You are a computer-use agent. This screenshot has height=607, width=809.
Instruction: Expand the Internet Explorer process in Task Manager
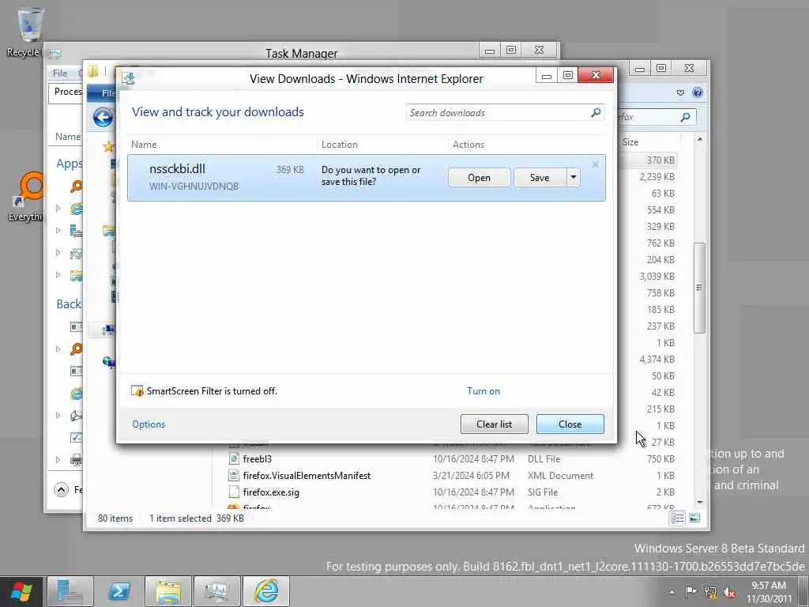tap(58, 209)
